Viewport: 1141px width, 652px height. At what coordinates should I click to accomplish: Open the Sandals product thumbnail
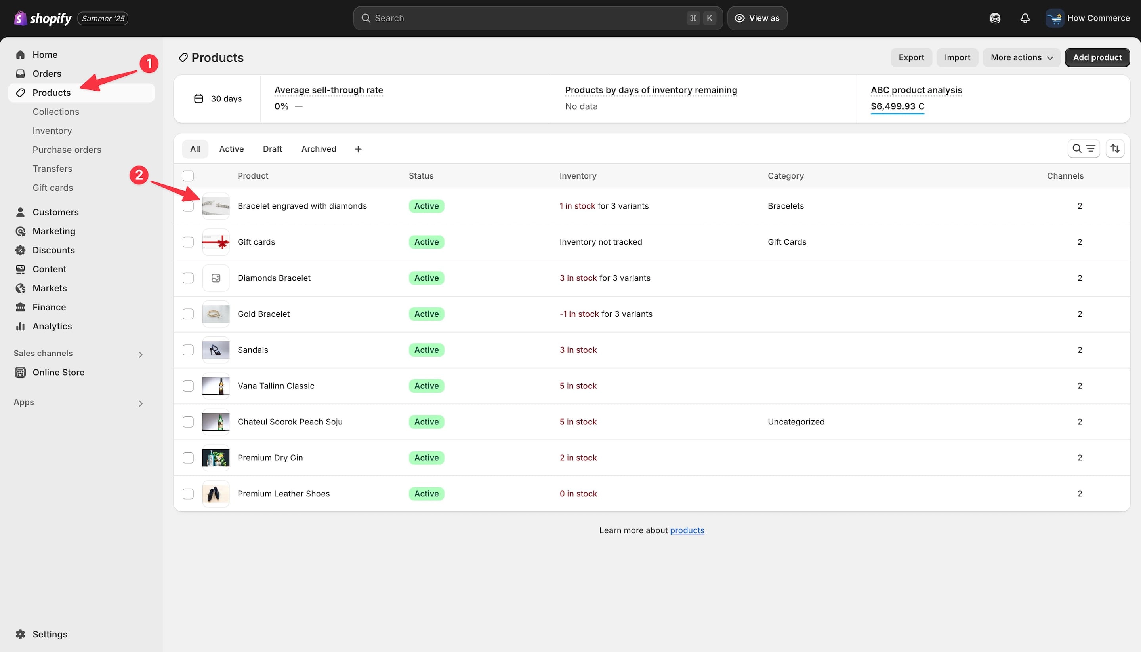216,350
